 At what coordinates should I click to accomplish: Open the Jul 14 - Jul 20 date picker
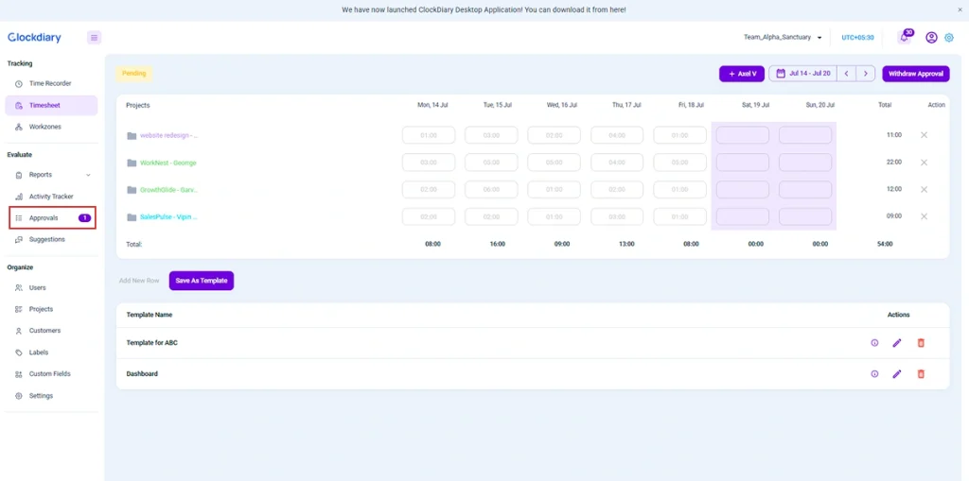tap(802, 74)
